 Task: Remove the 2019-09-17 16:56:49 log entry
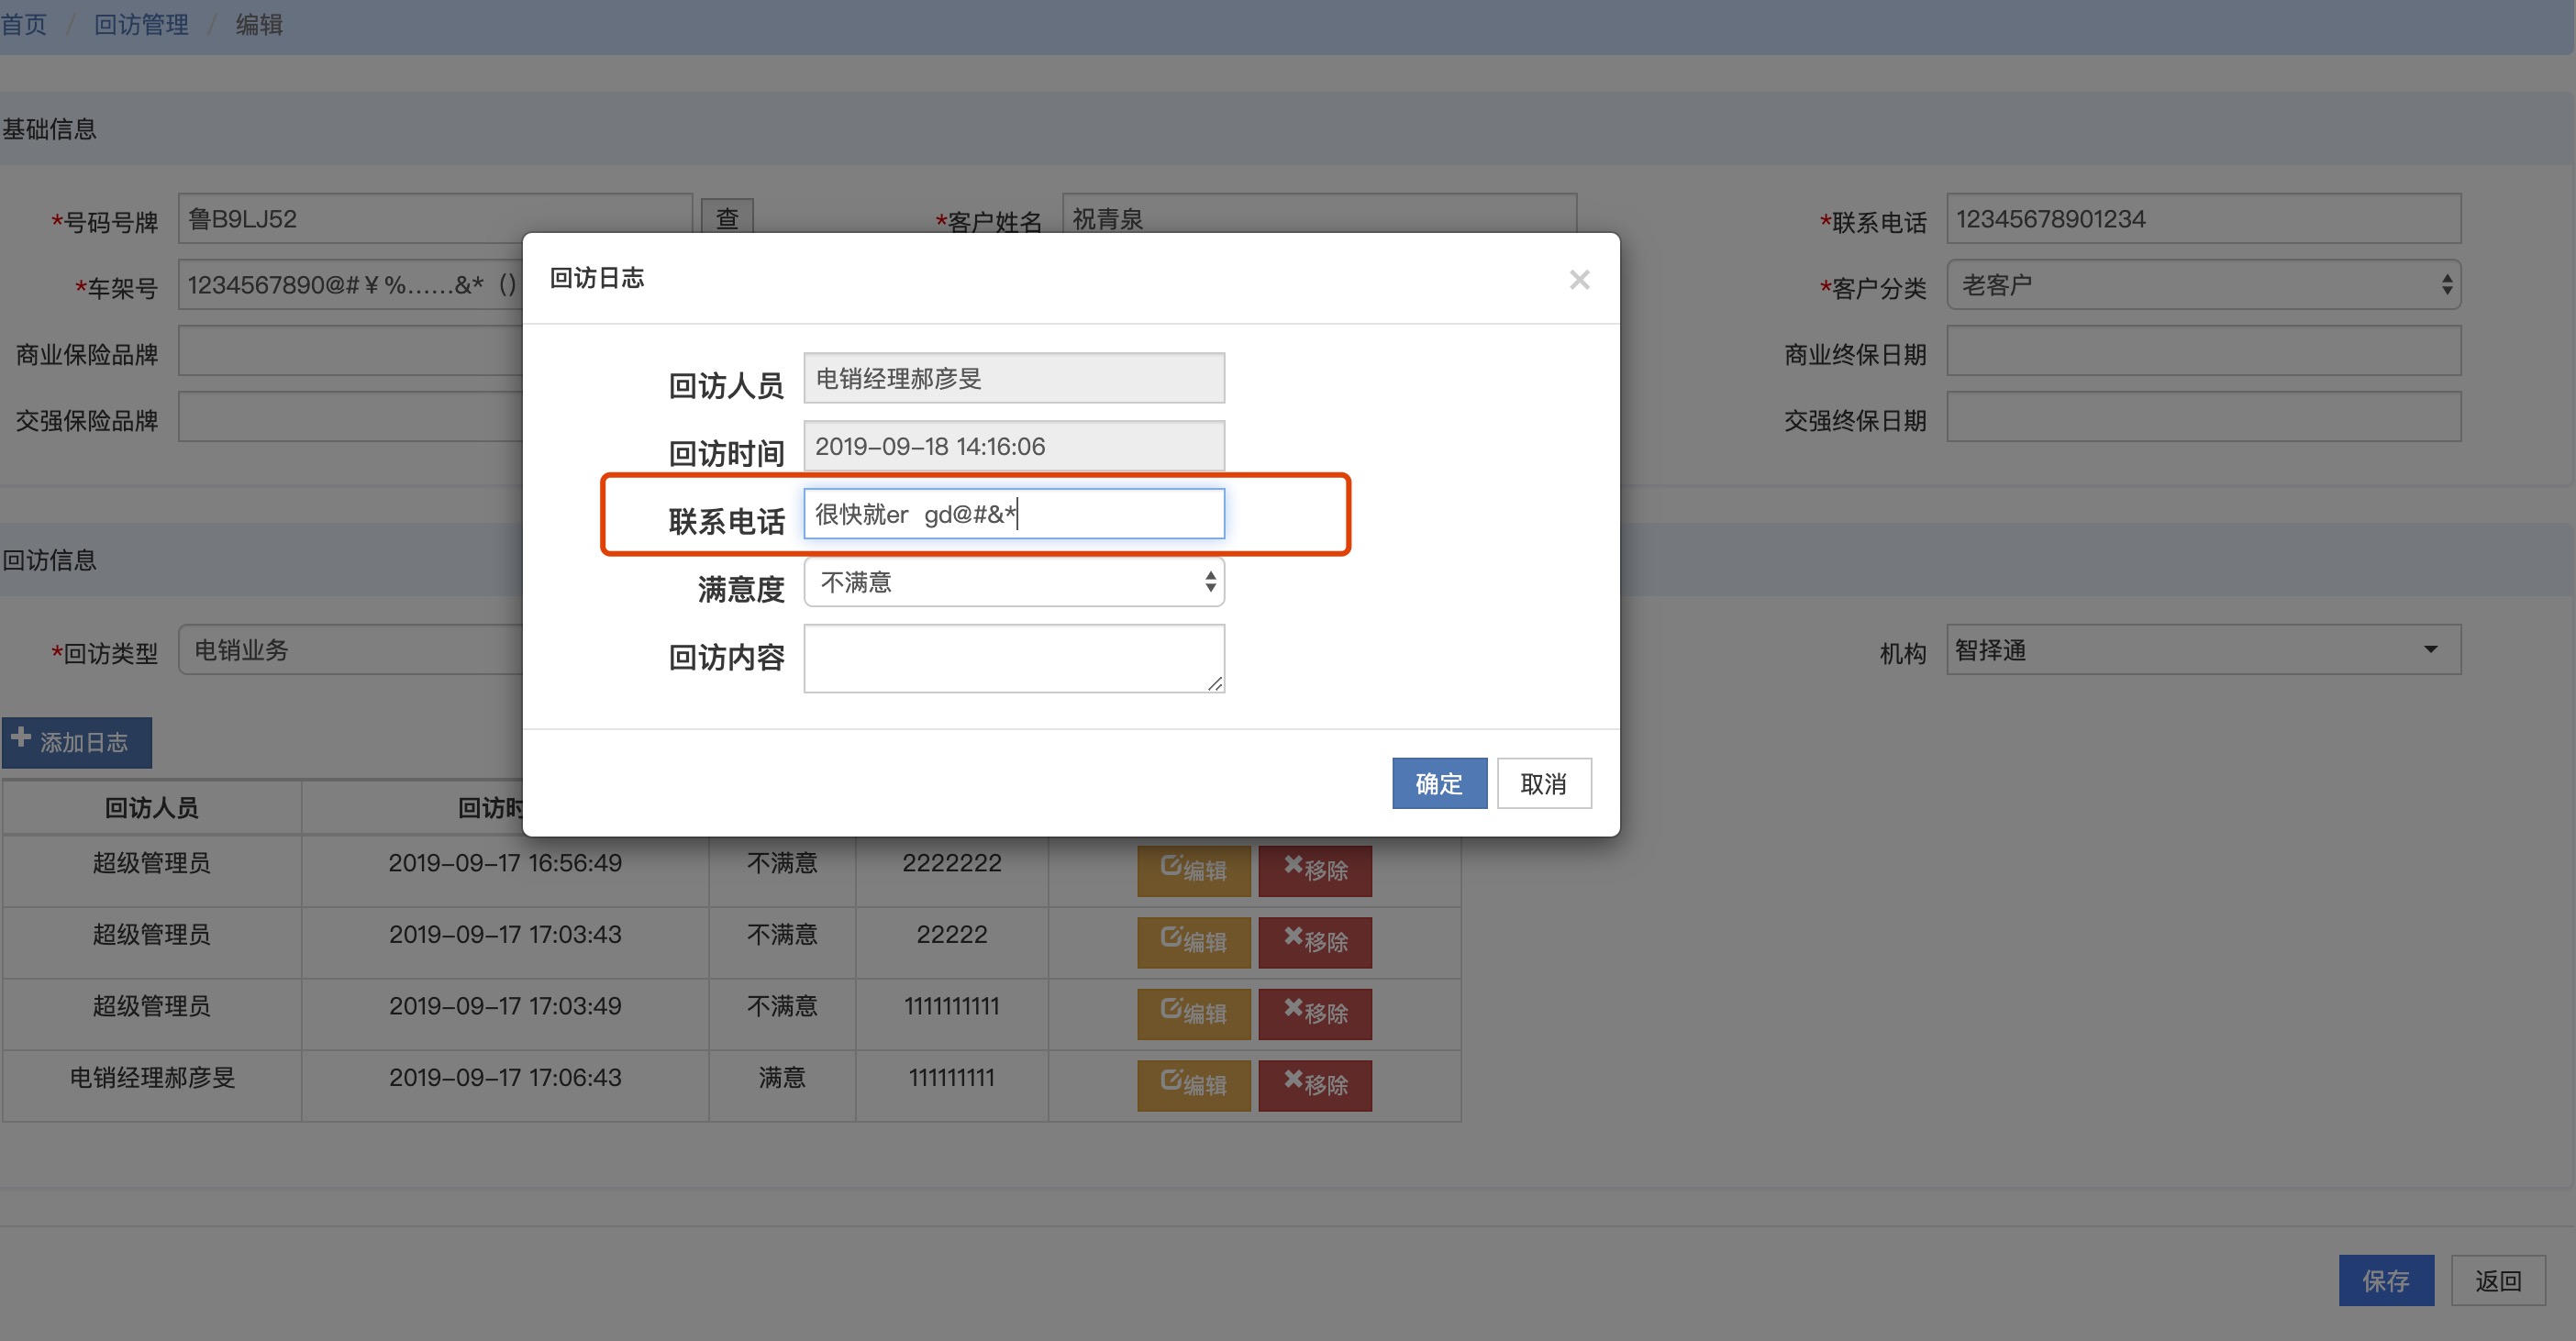[1314, 870]
